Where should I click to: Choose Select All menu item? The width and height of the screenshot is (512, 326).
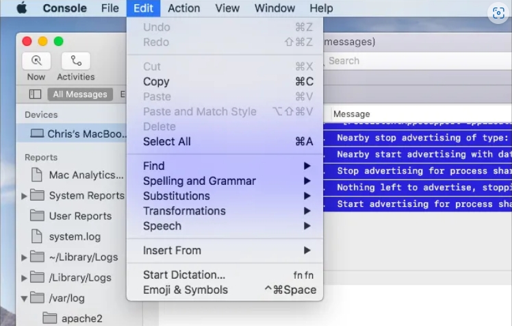click(x=225, y=142)
